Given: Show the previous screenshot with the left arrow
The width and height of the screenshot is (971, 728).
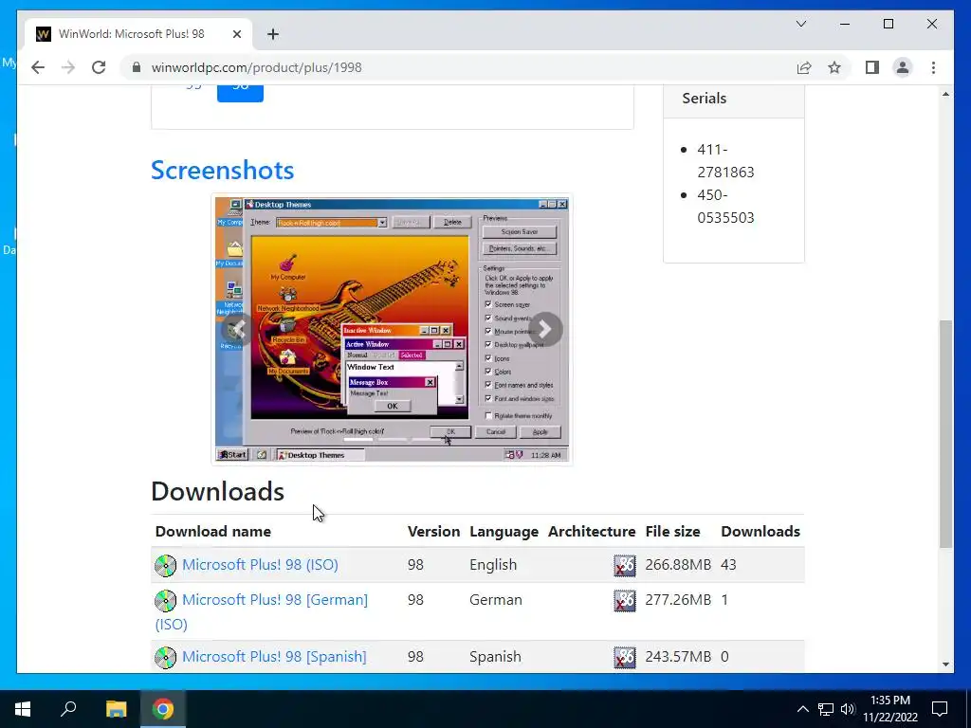Looking at the screenshot, I should (237, 329).
